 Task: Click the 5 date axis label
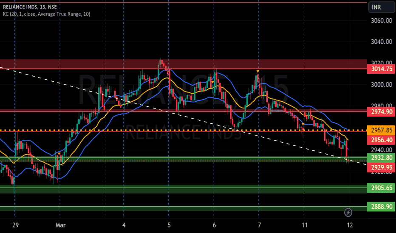tap(169, 225)
